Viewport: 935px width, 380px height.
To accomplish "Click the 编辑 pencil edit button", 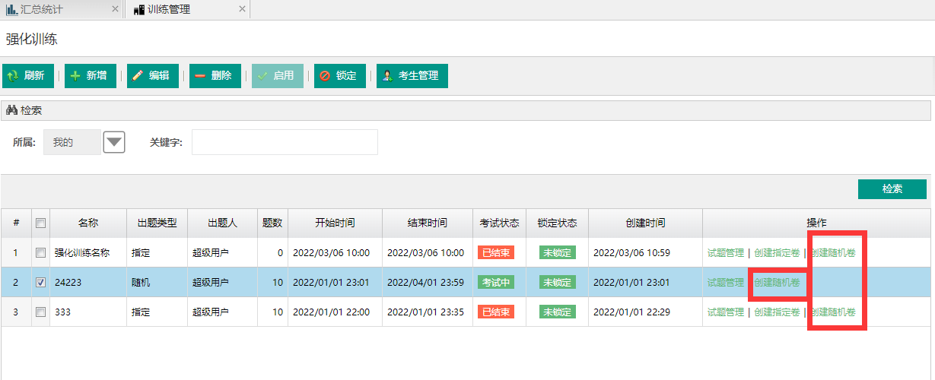I will coord(153,76).
